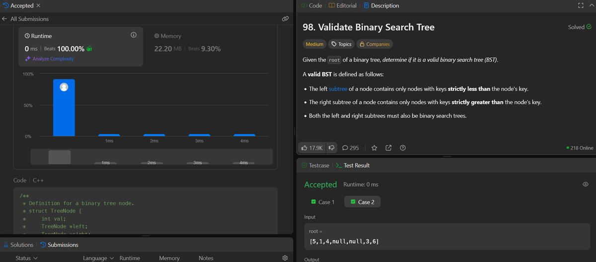Select Case 1 result
The width and height of the screenshot is (596, 262).
point(323,202)
